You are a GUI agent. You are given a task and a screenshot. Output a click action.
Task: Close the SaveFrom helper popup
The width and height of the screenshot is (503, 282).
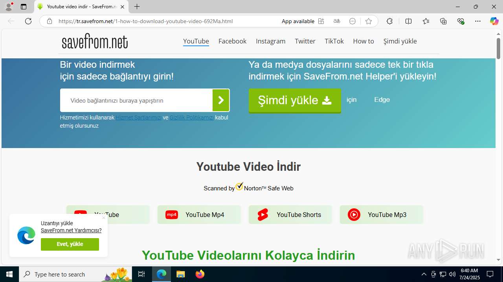(x=104, y=218)
